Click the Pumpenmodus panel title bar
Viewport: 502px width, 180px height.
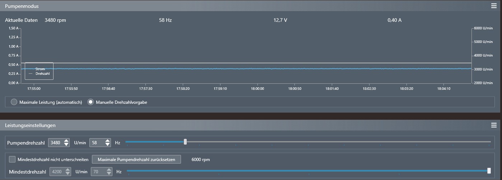click(215, 6)
